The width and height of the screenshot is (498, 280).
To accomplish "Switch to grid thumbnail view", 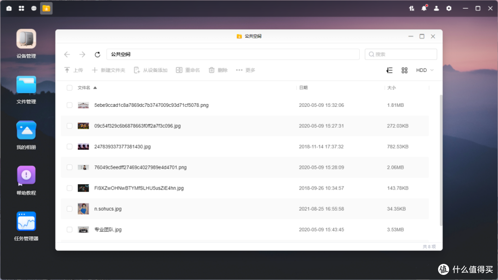I will (404, 70).
